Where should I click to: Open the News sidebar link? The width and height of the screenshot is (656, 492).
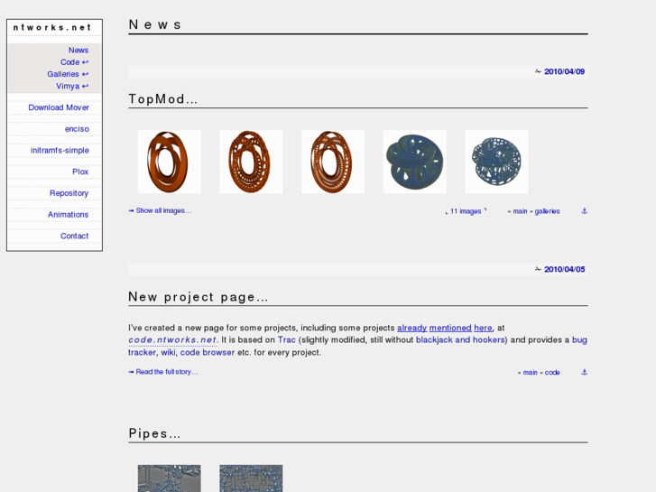coord(79,51)
